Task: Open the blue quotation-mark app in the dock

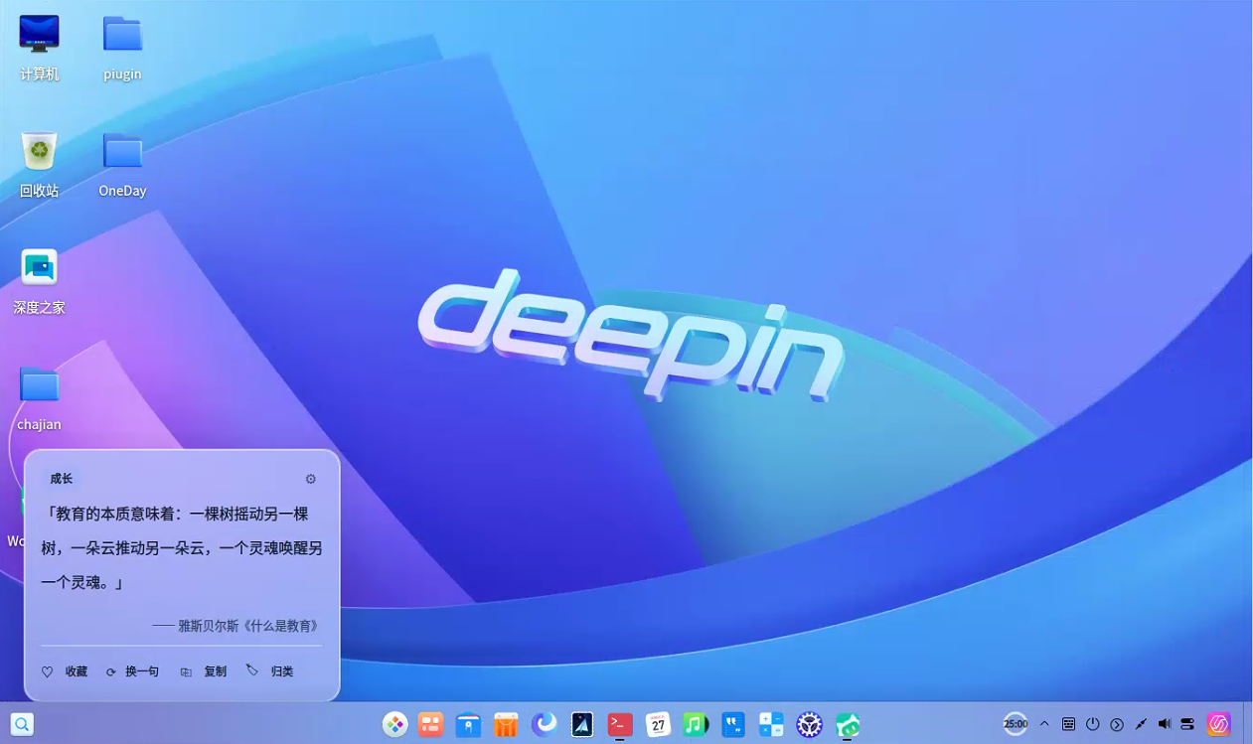Action: [733, 724]
